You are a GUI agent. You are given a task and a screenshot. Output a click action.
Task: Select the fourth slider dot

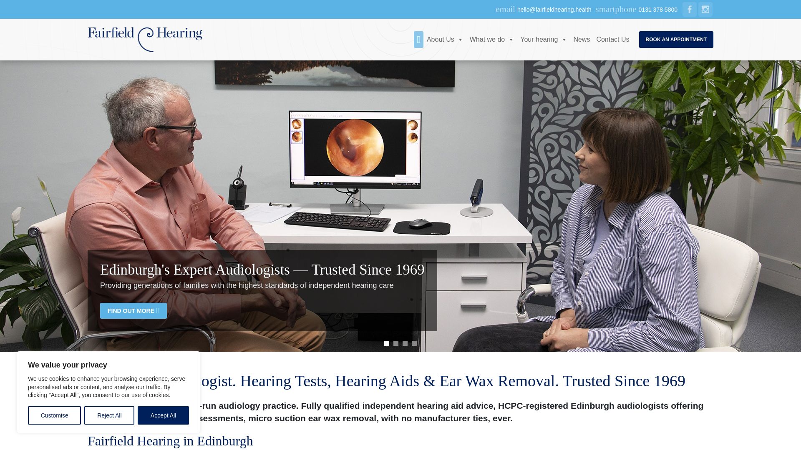coord(414,343)
